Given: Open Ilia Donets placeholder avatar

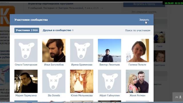Looking at the screenshot, I should point(54,81).
